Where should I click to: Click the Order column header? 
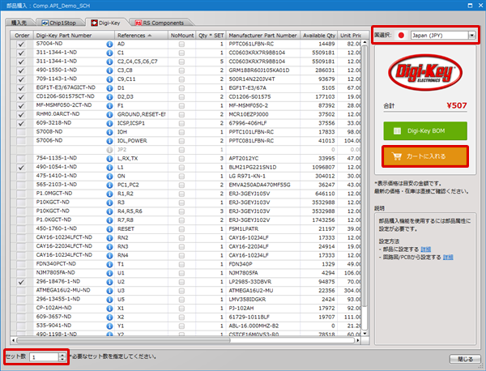click(22, 36)
